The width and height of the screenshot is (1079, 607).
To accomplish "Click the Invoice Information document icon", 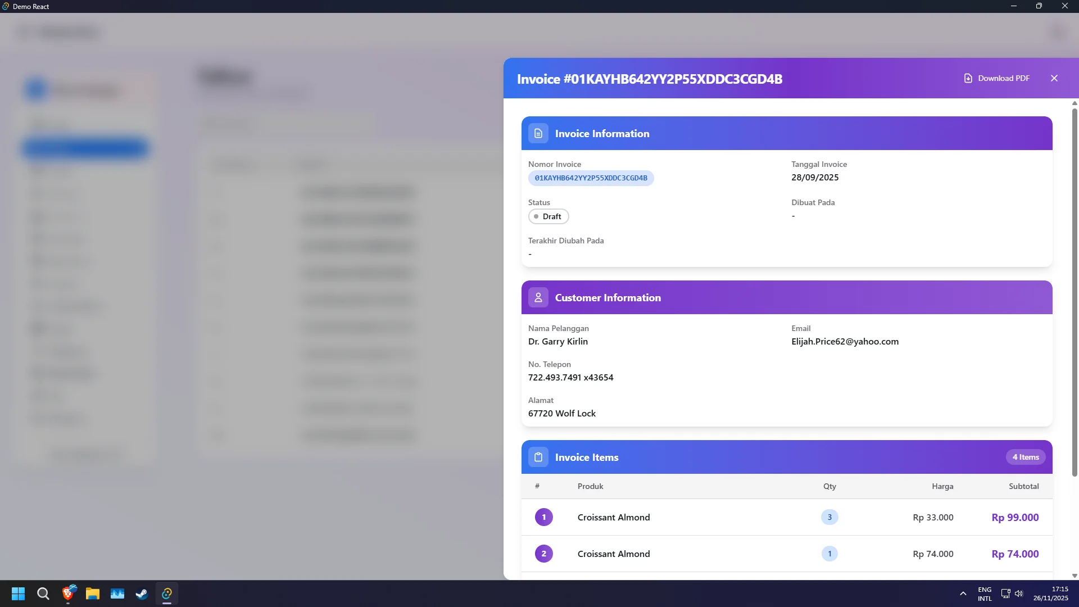I will (x=538, y=133).
